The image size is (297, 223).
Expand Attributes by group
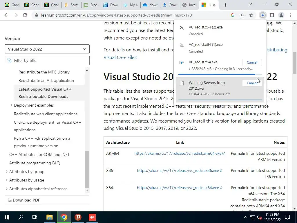click(7, 172)
